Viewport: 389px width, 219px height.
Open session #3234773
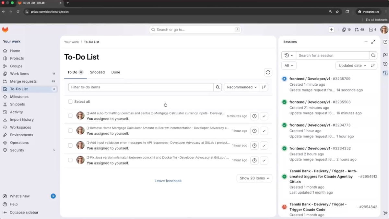point(329,131)
